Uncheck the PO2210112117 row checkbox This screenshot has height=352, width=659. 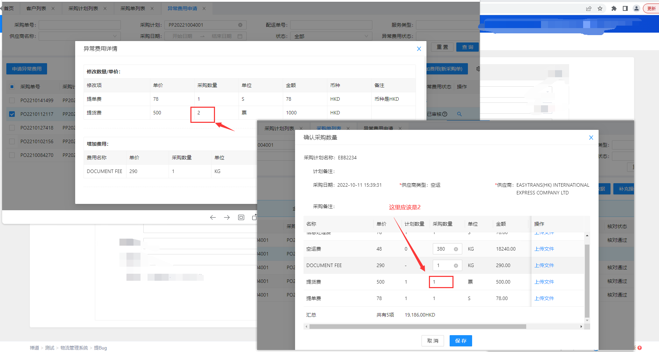[12, 114]
